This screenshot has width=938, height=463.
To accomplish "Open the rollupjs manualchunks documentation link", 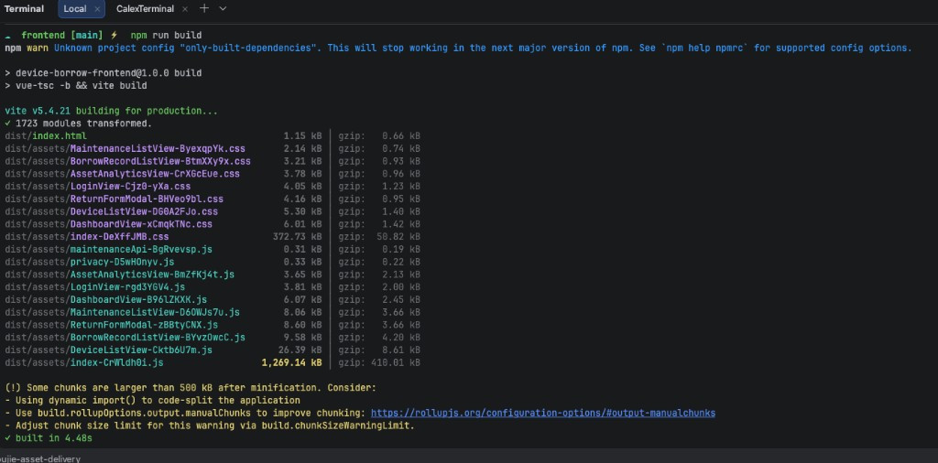I will 542,413.
